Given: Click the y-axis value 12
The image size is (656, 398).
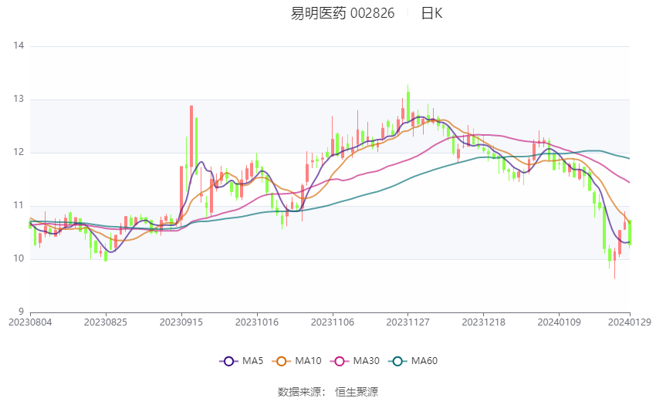Looking at the screenshot, I should 19,152.
